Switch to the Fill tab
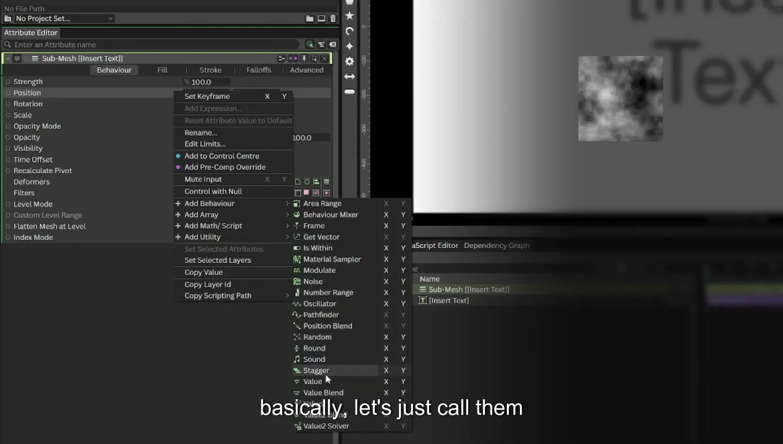783x444 pixels. [x=162, y=70]
